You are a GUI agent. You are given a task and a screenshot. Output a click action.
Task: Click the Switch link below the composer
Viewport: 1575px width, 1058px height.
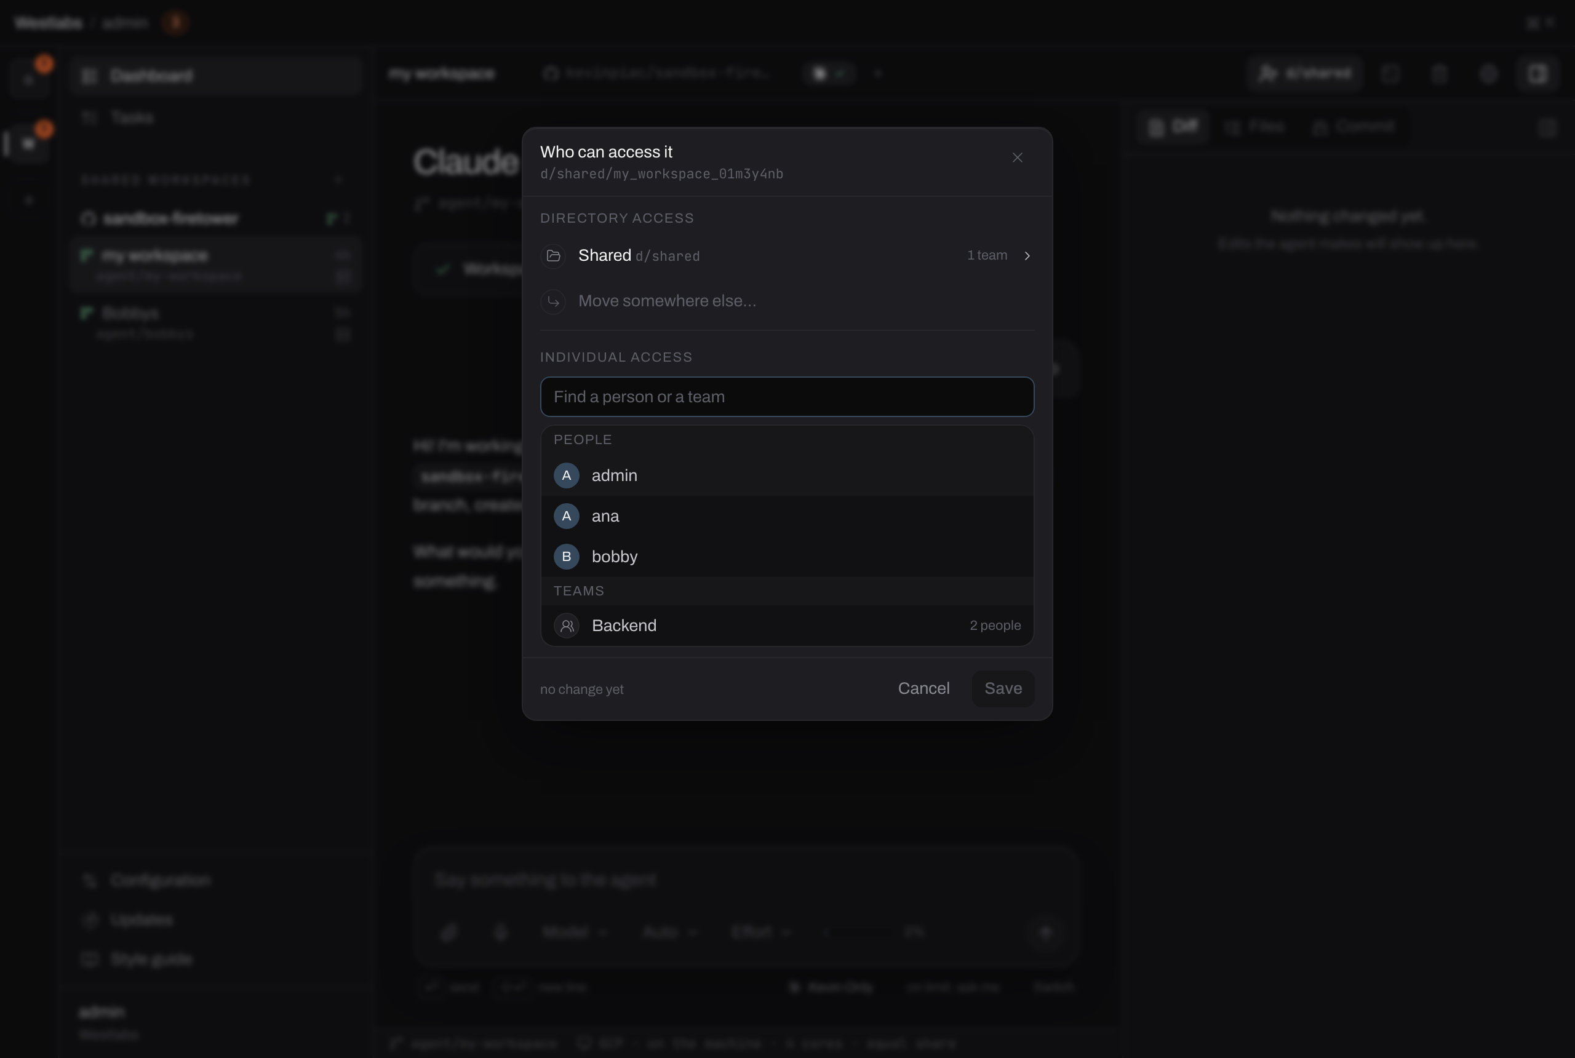tap(1053, 987)
